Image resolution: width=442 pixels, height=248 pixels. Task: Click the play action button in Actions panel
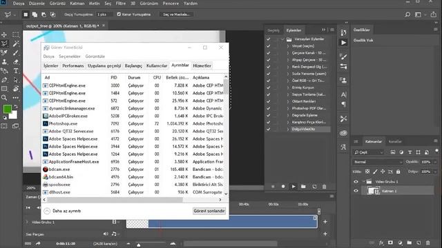[294, 187]
